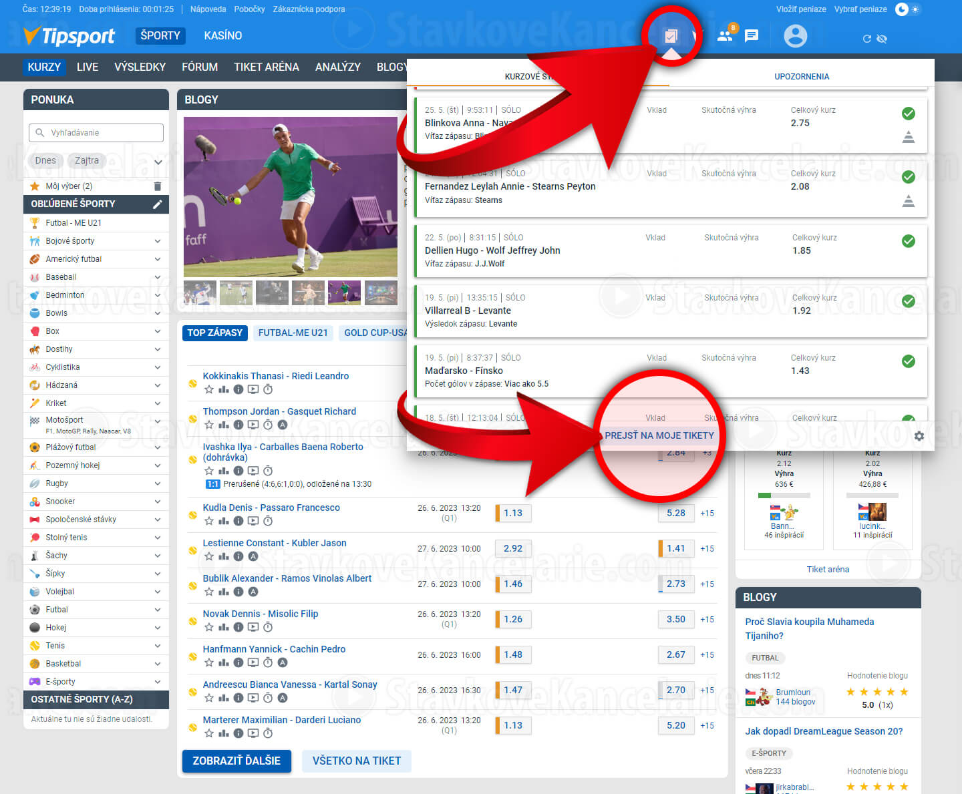962x794 pixels.
Task: Open stopwatch icon for Andreescu Bianca match
Action: pyautogui.click(x=268, y=698)
